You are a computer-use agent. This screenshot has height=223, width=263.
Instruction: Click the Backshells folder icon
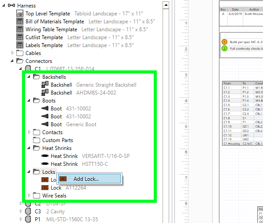pos(37,77)
